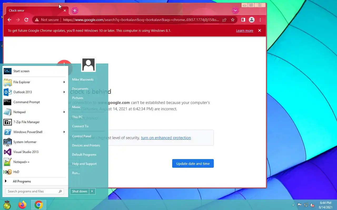Expand File Explorer submenu arrow

(x=64, y=82)
